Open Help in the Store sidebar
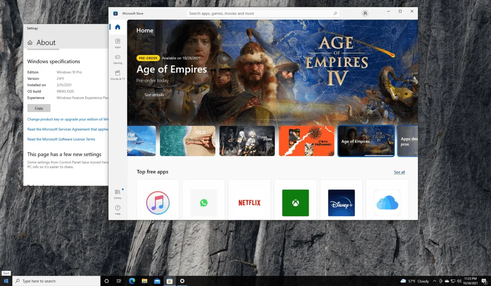Image resolution: width=491 pixels, height=286 pixels. pyautogui.click(x=118, y=210)
